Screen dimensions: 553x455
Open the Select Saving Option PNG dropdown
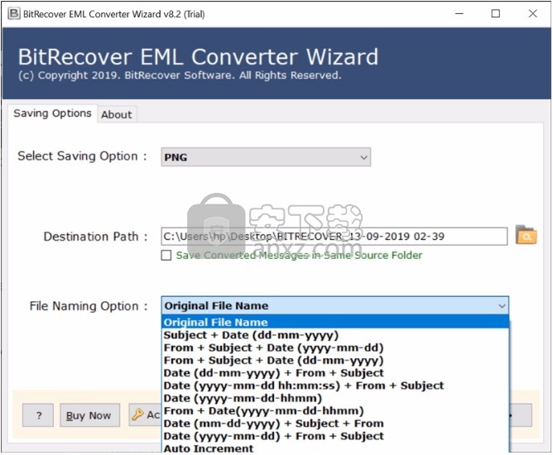click(266, 157)
